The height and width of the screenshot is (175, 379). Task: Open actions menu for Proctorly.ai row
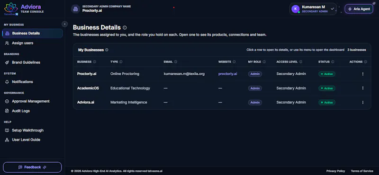[362, 74]
